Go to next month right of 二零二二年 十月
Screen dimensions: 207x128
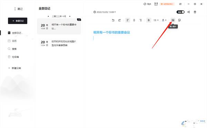coord(70,16)
